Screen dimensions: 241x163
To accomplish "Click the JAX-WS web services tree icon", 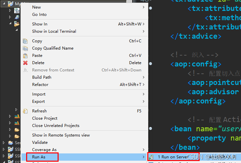I will tap(17, 17).
